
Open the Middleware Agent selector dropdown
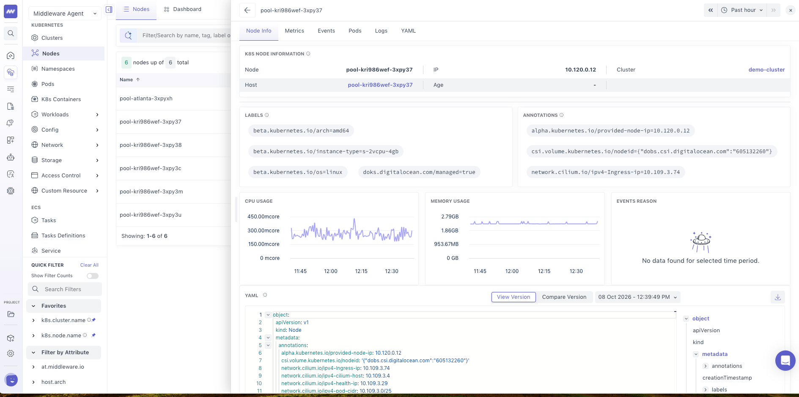click(x=65, y=14)
